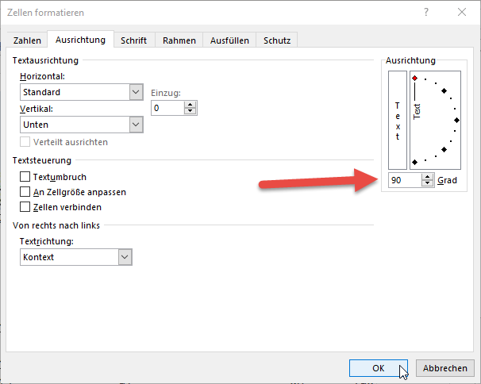481x384 pixels.
Task: Decrease the Grad value with down arrow
Action: tap(427, 184)
